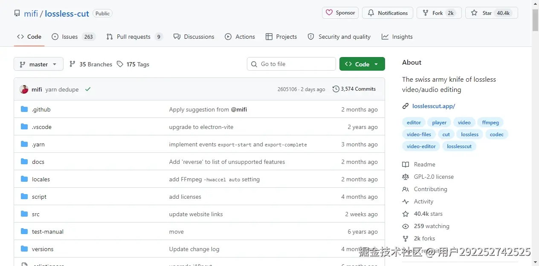Switch to the Code tab
The image size is (539, 266).
point(29,37)
